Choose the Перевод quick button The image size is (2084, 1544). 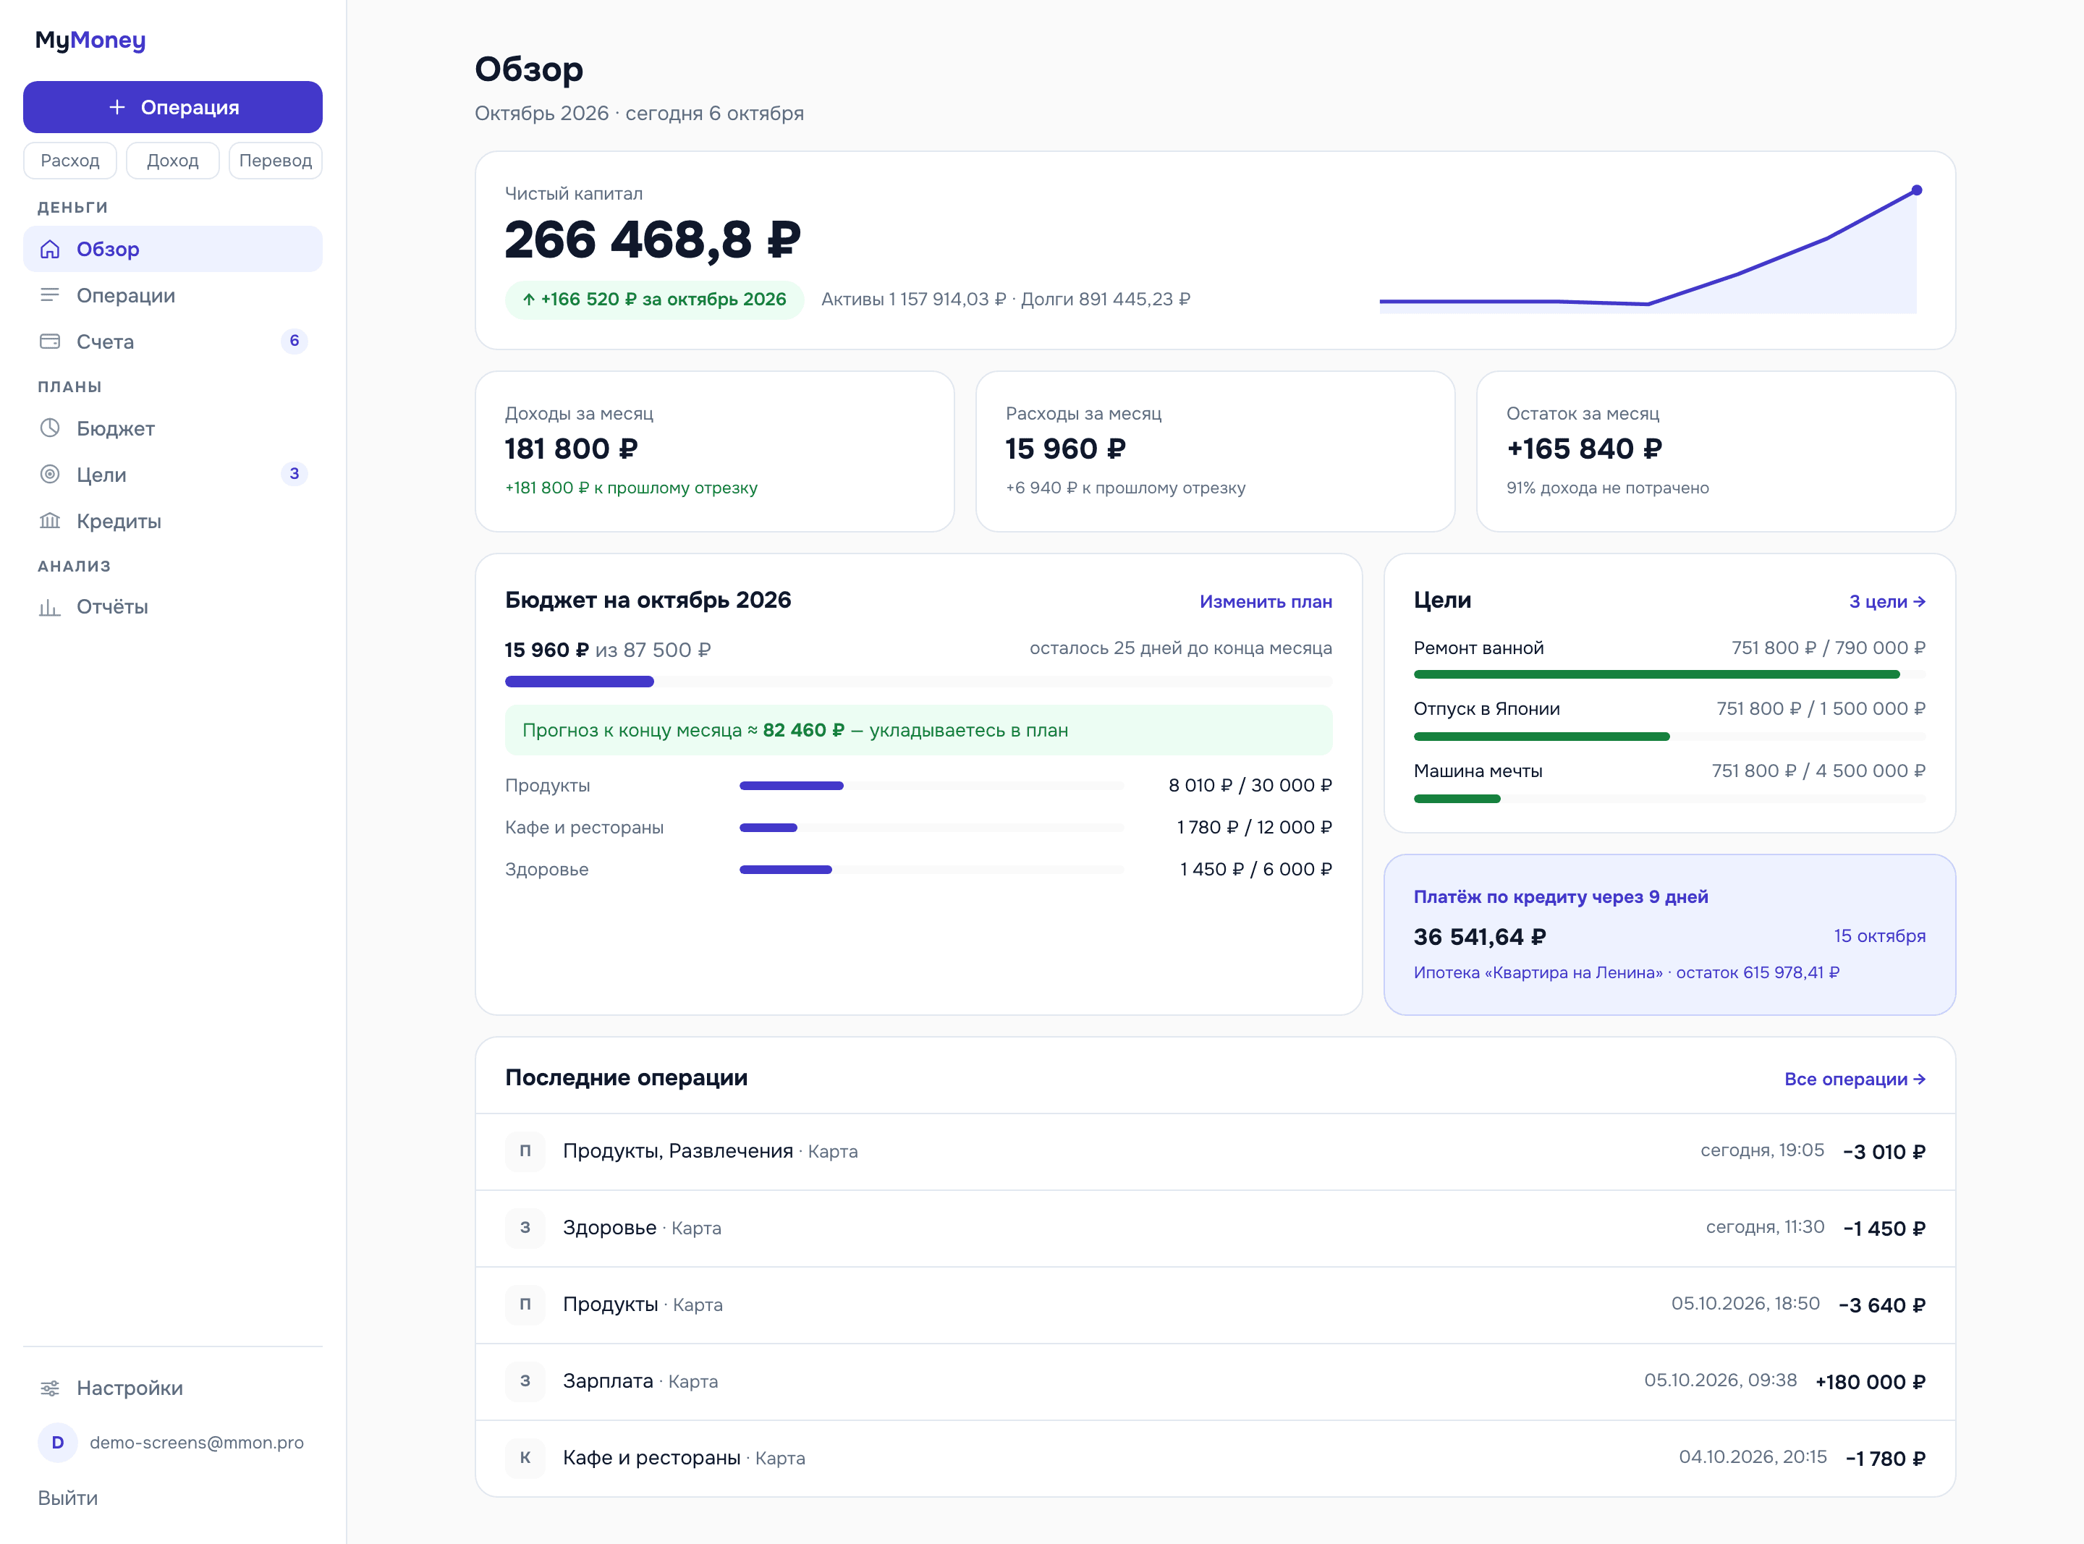click(x=276, y=161)
